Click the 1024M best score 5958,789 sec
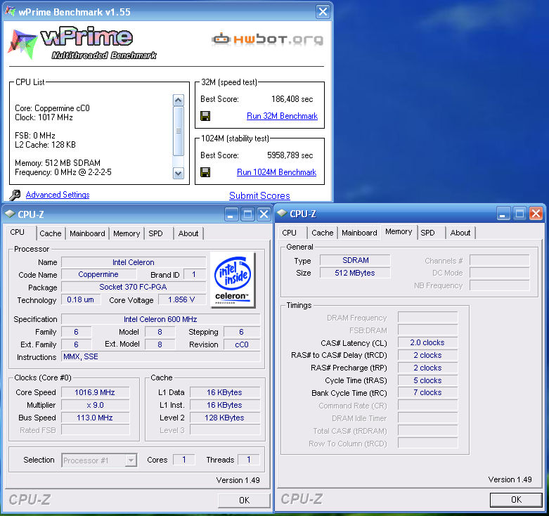 point(290,155)
